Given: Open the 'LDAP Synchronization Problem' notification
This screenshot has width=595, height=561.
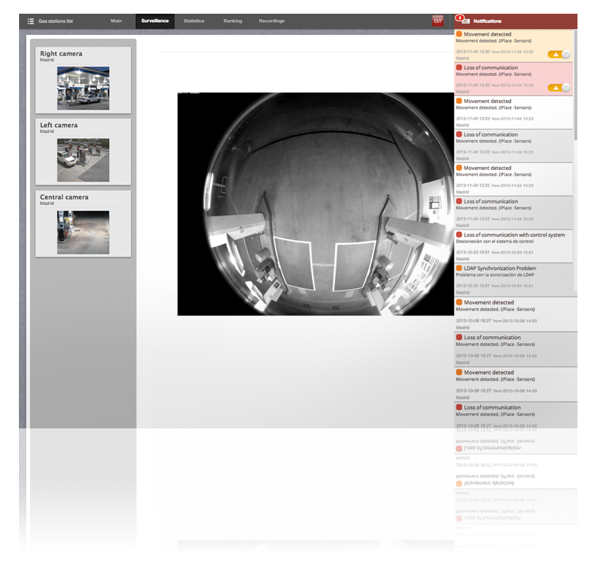Looking at the screenshot, I should point(514,280).
